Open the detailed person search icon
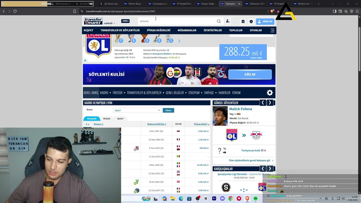The height and width of the screenshot is (203, 361). tap(228, 21)
